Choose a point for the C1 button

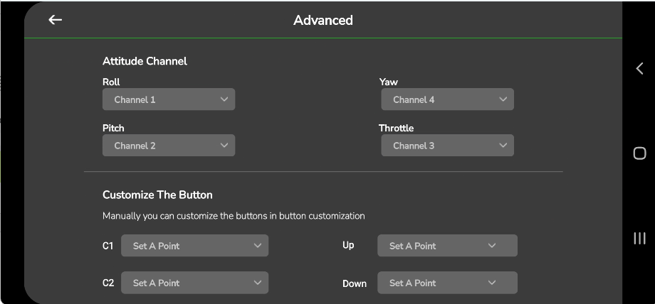(194, 246)
